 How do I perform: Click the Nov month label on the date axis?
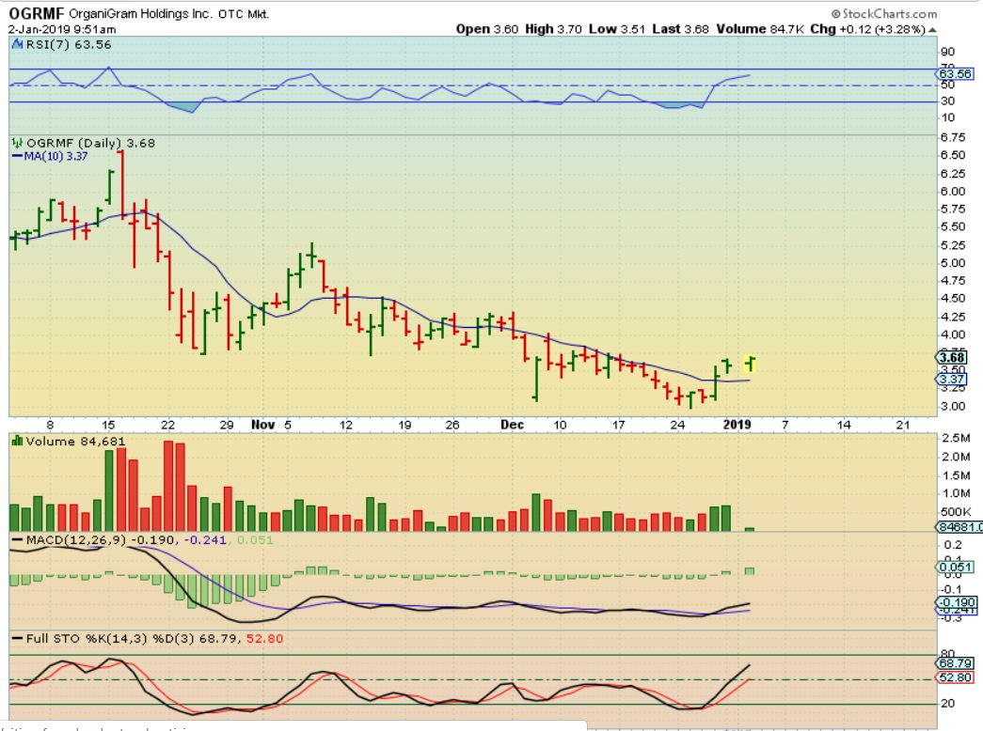[x=262, y=425]
